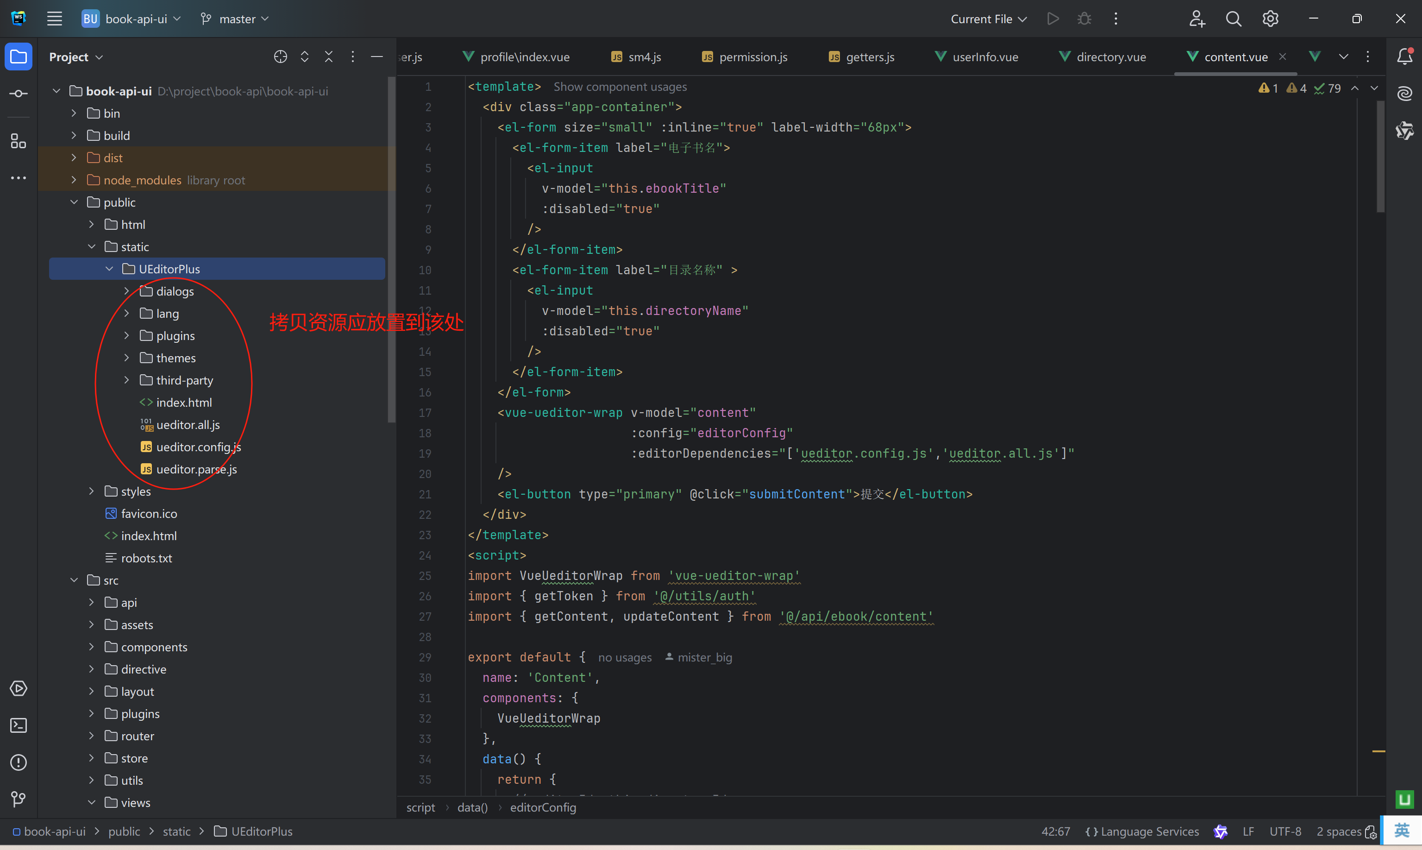Expand the dist folder
The width and height of the screenshot is (1422, 850).
tap(74, 157)
